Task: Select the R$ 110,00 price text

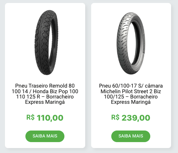Action: [45, 118]
